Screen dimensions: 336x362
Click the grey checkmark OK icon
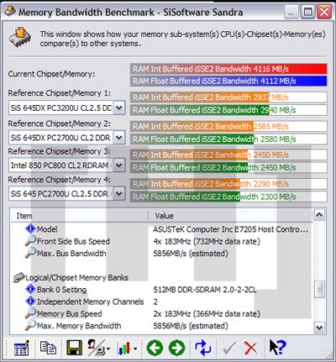(229, 349)
